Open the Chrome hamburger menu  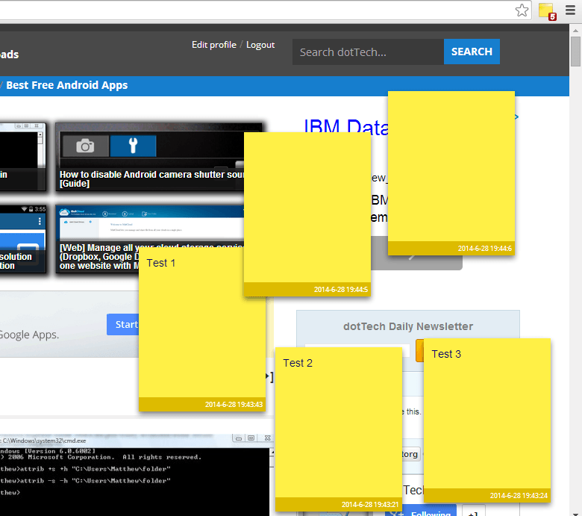[571, 10]
